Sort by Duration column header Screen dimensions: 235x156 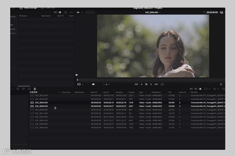click(x=119, y=92)
